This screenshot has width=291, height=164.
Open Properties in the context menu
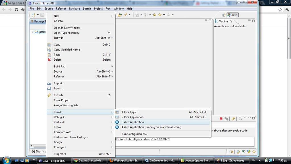tap(80, 154)
